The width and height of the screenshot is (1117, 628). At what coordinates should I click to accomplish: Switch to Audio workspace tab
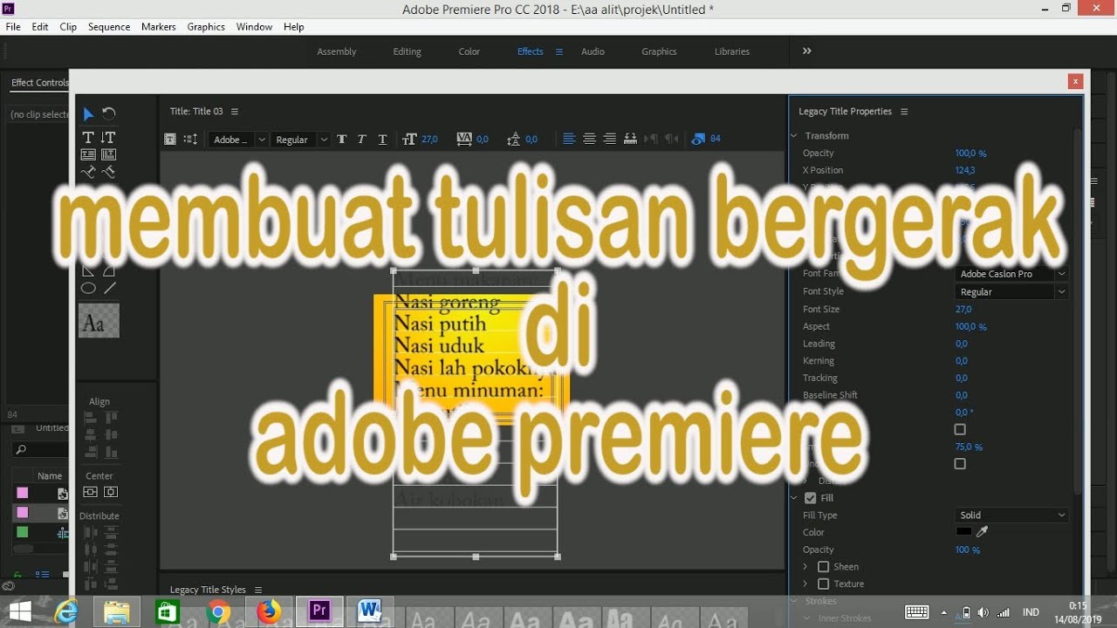pyautogui.click(x=593, y=51)
